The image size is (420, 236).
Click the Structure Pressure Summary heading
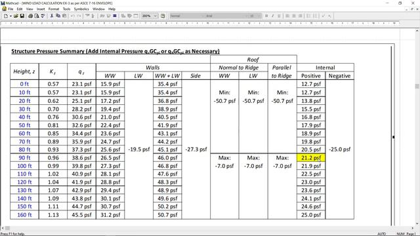115,51
